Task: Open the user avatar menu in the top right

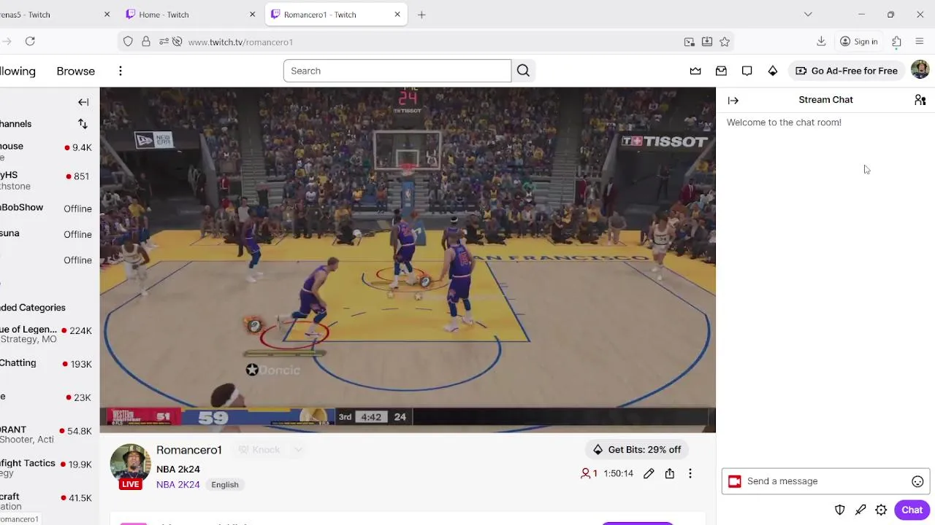Action: (x=920, y=70)
